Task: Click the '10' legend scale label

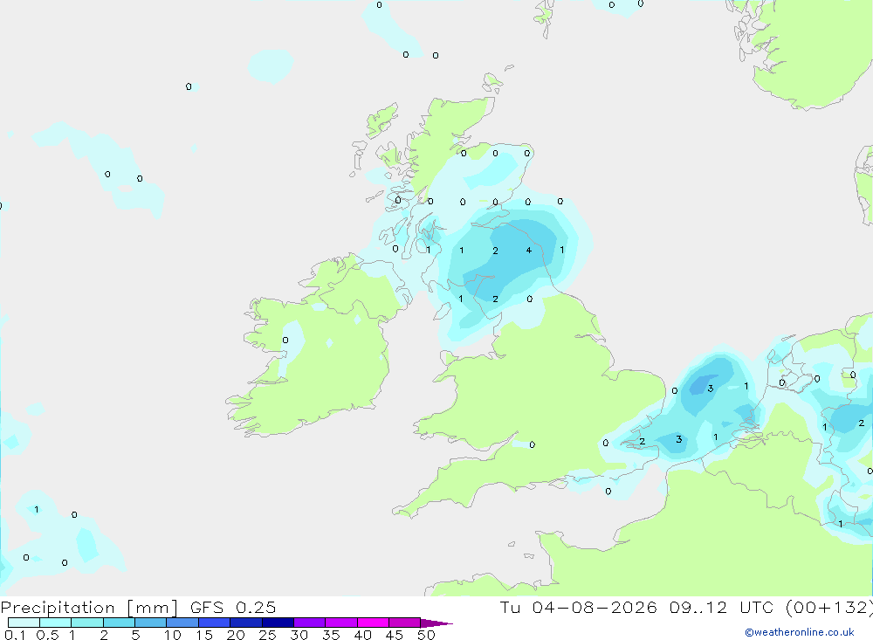Action: tap(173, 635)
